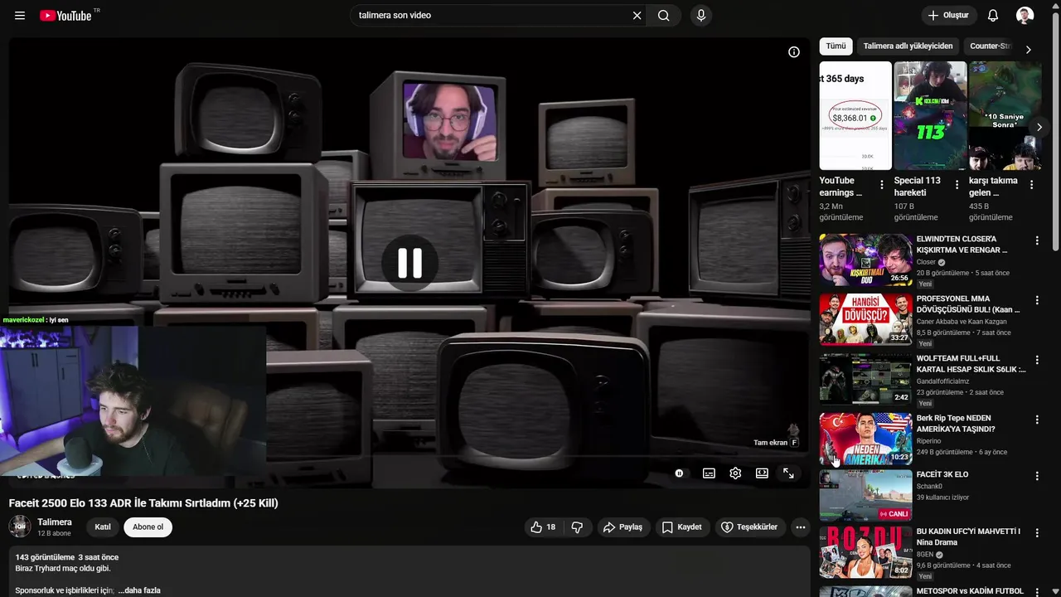The height and width of the screenshot is (597, 1061).
Task: Open options for Berk Rip Tepe video
Action: (1036, 420)
